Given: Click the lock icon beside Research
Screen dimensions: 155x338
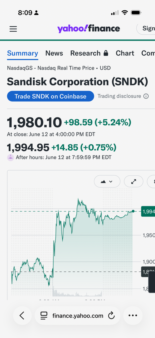Looking at the screenshot, I should [x=106, y=53].
